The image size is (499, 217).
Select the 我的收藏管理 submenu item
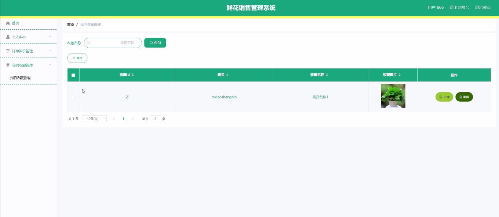(x=20, y=78)
